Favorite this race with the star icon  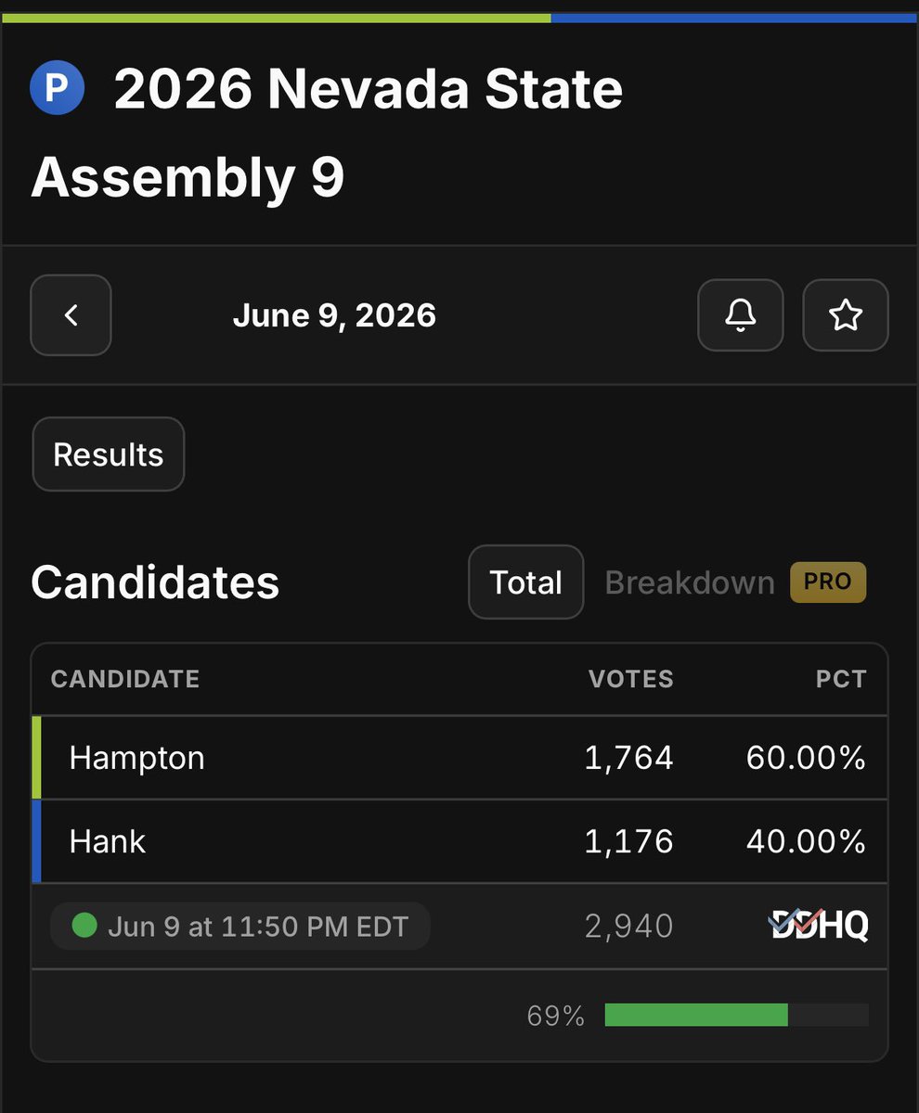pos(845,315)
